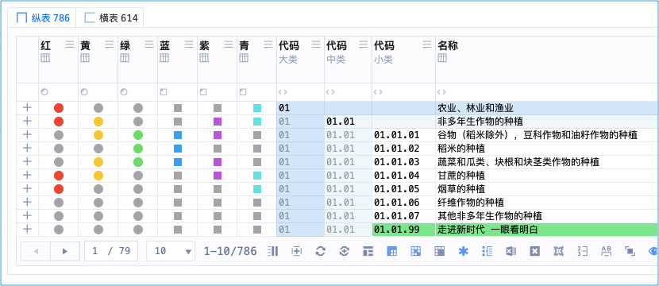Image resolution: width=659 pixels, height=286 pixels.
Task: Open the 青 column hamburger menu
Action: coord(268,44)
